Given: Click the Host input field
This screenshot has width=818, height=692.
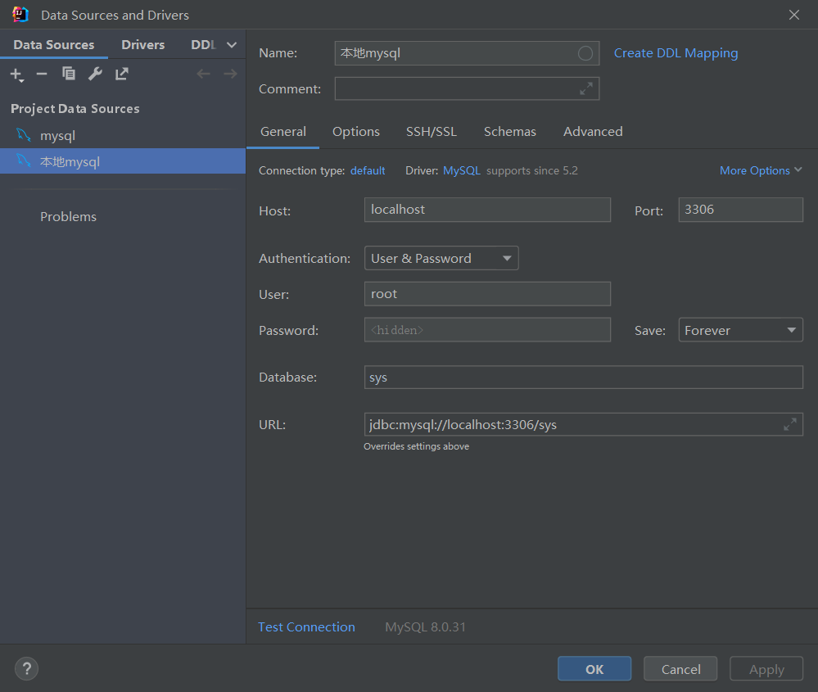Looking at the screenshot, I should point(487,210).
